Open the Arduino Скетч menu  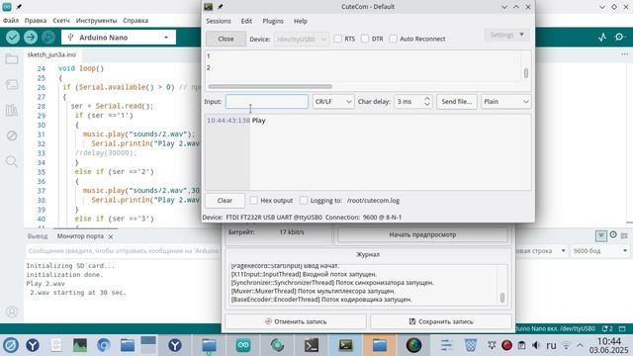click(x=61, y=21)
